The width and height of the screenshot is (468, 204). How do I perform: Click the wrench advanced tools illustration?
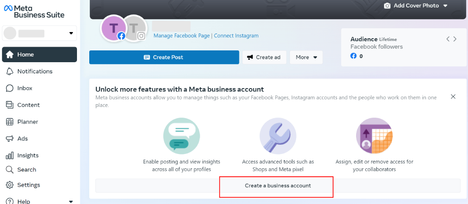coord(278,136)
